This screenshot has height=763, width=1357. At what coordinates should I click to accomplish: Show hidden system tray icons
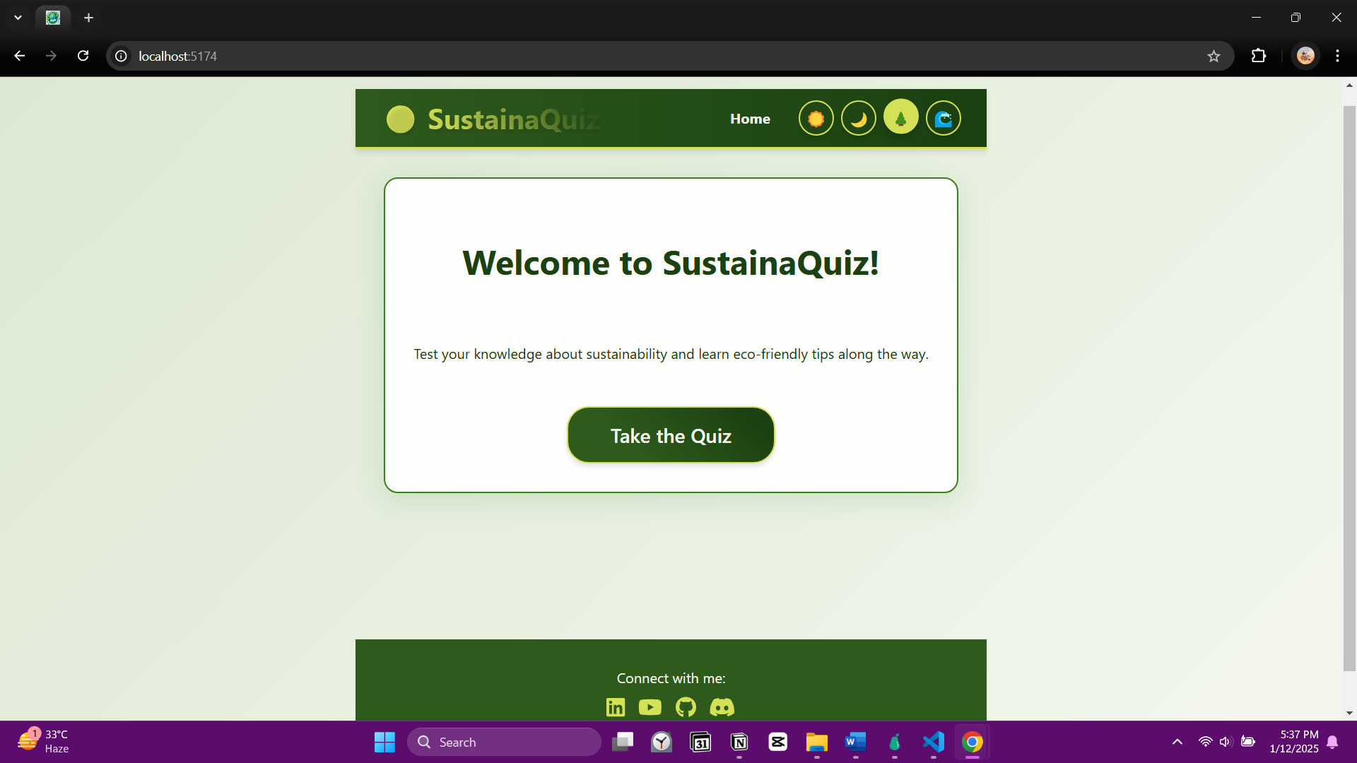click(x=1177, y=742)
